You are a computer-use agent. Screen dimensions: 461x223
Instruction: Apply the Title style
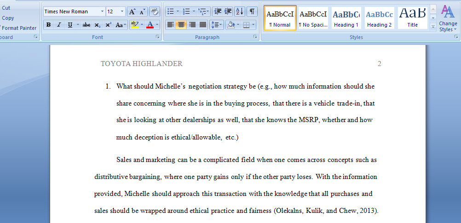413,18
